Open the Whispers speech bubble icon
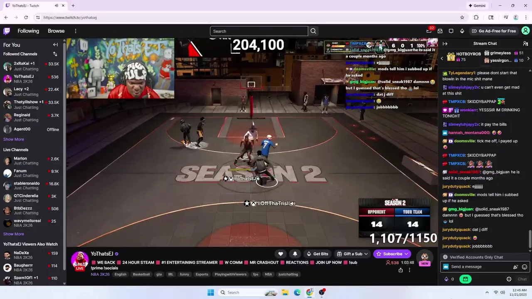Image resolution: width=532 pixels, height=299 pixels. click(451, 31)
